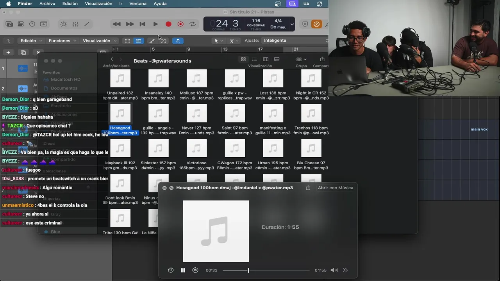Viewport: 500px width, 281px height.
Task: Select Documentos in Finder sidebar
Action: point(64,88)
